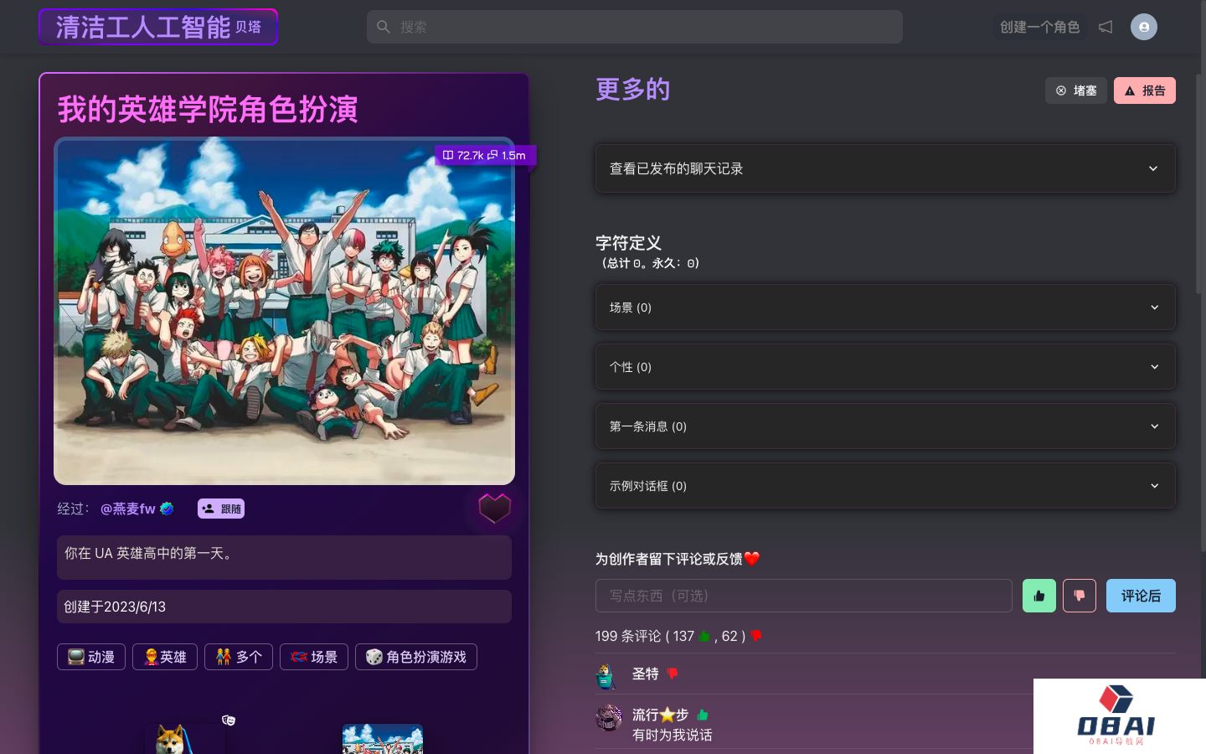Click 创建一个角色 button
The height and width of the screenshot is (754, 1206).
pos(1039,27)
